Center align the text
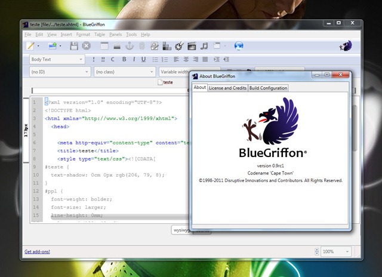 click(x=186, y=60)
